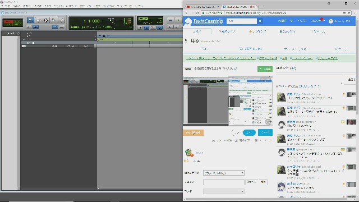Click the green button beside the elasticity1234 title
The height and width of the screenshot is (202, 359).
(x=265, y=69)
